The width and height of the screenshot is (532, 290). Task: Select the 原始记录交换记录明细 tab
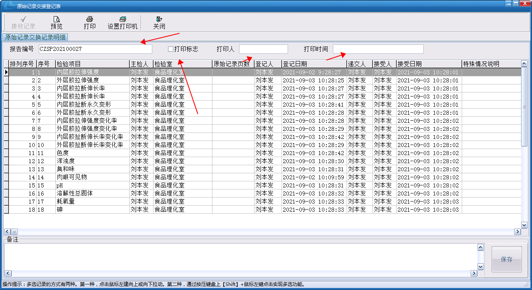35,38
